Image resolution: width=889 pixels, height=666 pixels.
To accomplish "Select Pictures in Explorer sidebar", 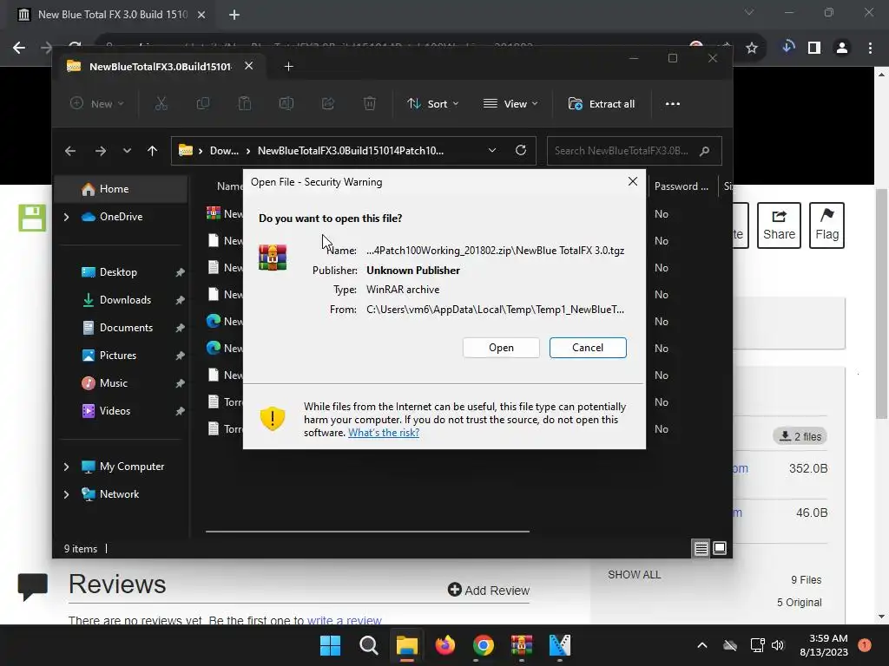I will pyautogui.click(x=118, y=356).
